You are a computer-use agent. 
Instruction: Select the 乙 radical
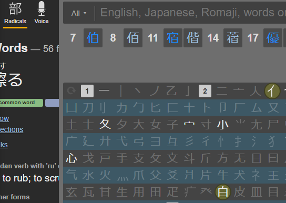[x=171, y=90]
